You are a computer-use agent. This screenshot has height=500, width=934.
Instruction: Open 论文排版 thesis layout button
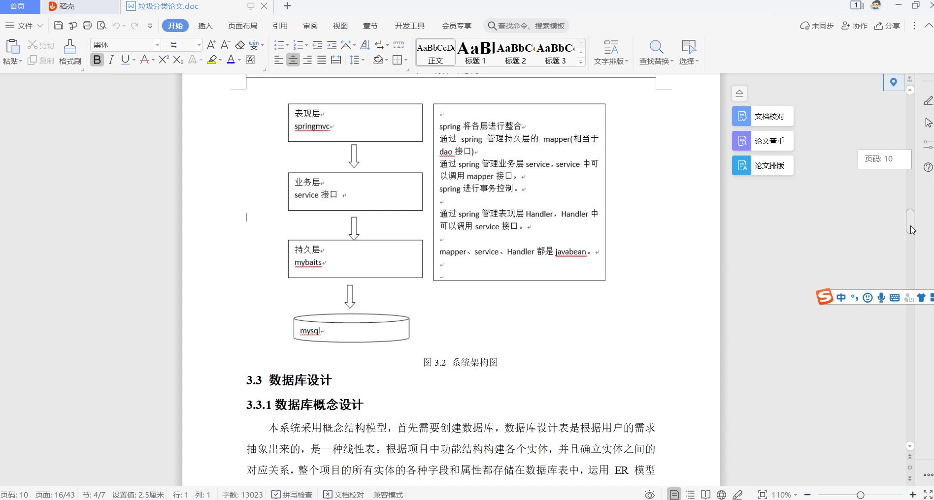(x=763, y=165)
